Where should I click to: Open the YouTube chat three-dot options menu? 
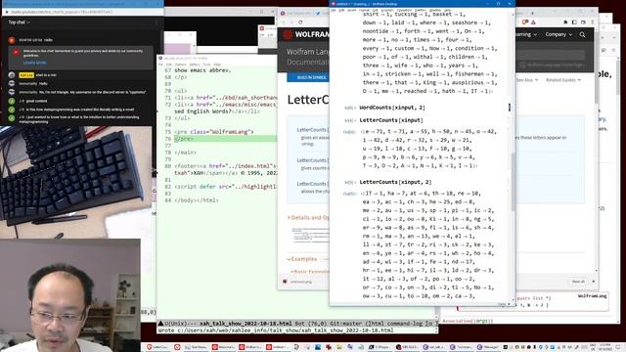point(156,22)
